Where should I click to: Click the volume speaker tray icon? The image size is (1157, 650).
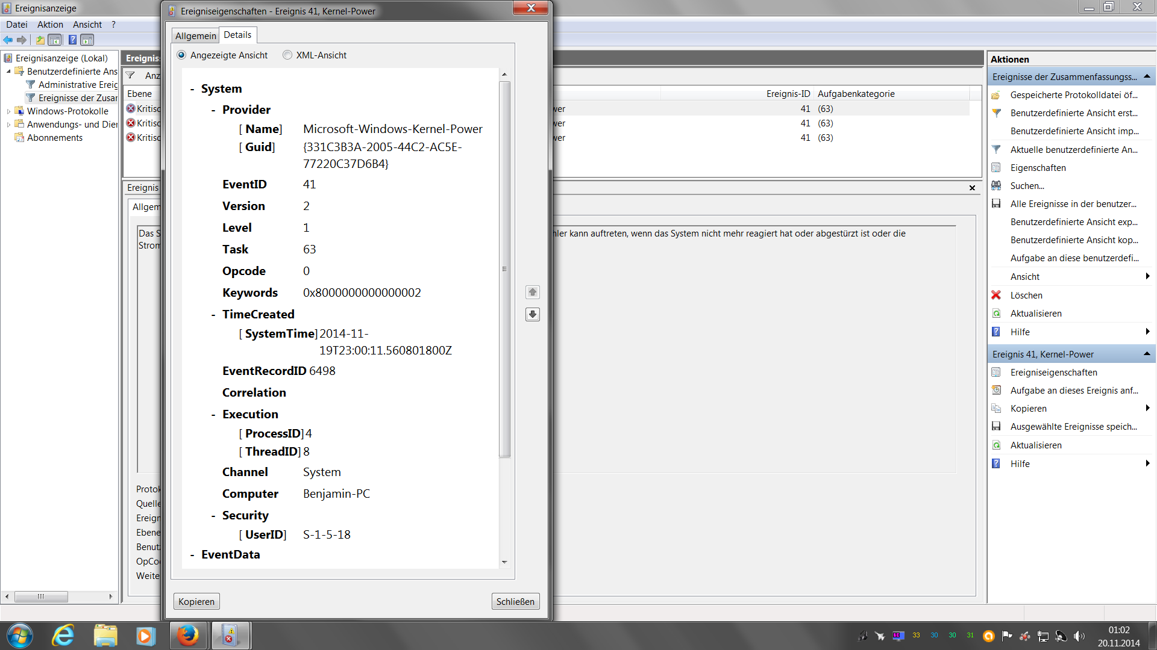(1079, 636)
